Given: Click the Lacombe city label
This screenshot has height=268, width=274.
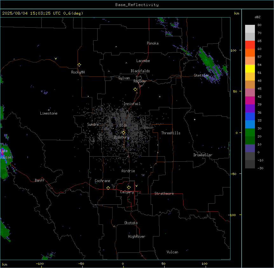Looking at the screenshot, I should click(143, 61).
